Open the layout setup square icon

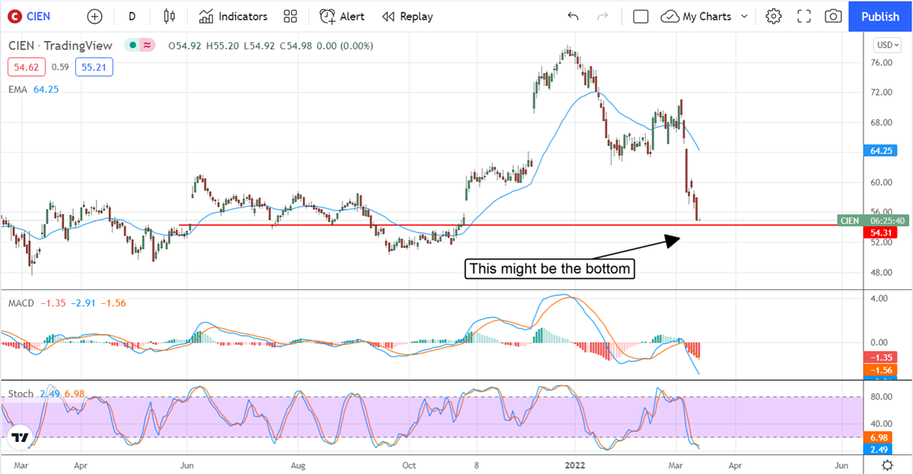tap(641, 16)
